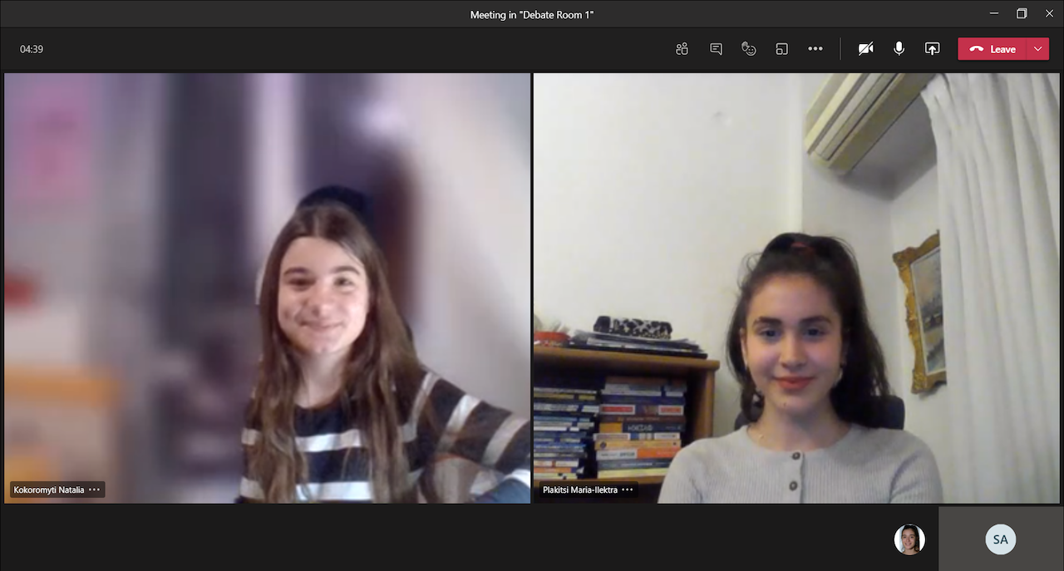Expand the Leave button dropdown chevron
Viewport: 1064px width, 571px height.
pos(1037,48)
